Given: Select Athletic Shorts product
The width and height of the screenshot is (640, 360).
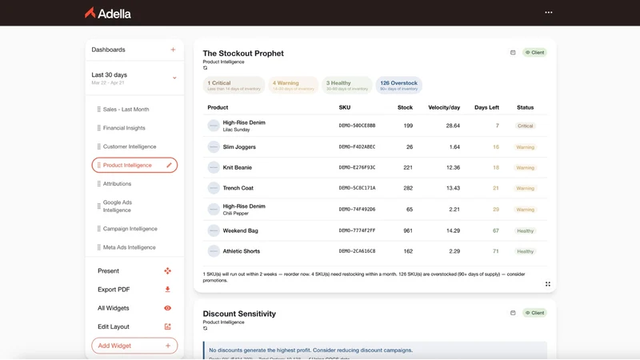Looking at the screenshot, I should tap(242, 251).
